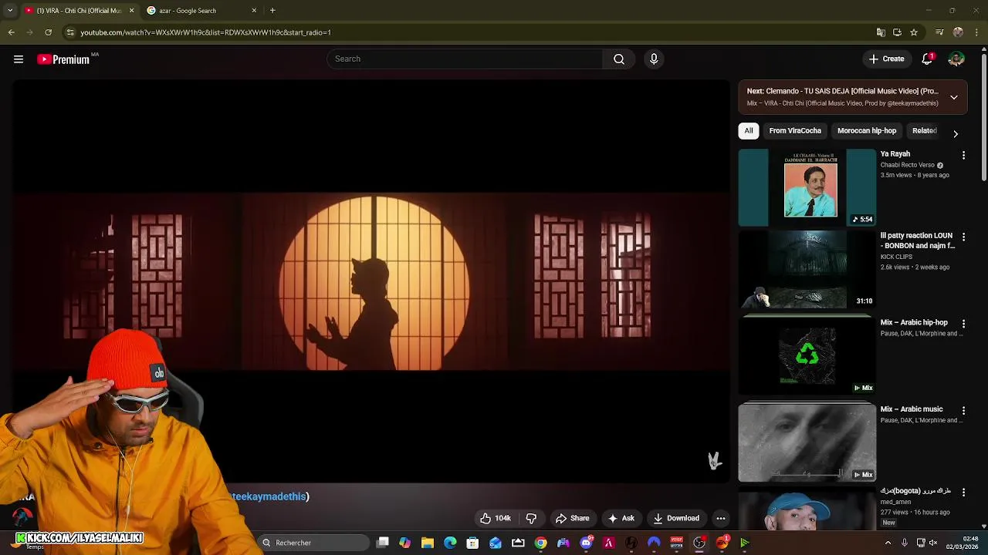Screen dimensions: 988x555
Task: Dislike the video with thumbs down
Action: pos(531,519)
